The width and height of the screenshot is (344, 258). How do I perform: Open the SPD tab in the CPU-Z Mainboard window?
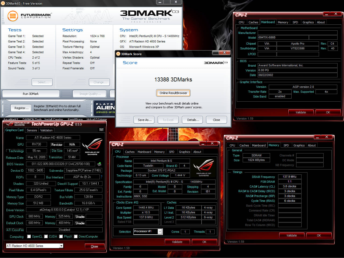coord(295,22)
